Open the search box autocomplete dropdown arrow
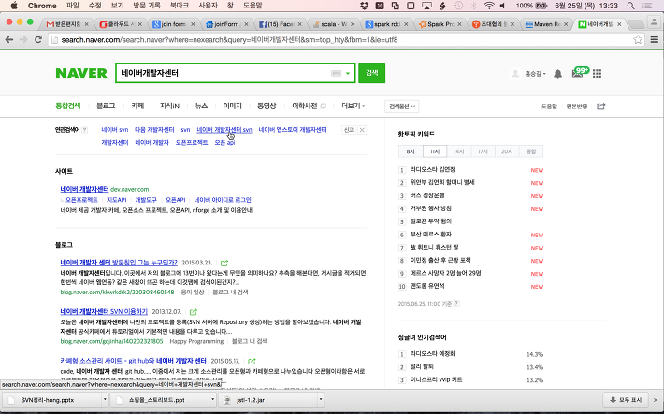664x414 pixels. (x=348, y=73)
